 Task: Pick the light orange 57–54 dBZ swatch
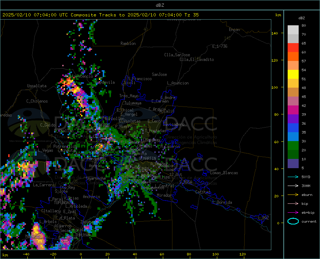coord(293,66)
